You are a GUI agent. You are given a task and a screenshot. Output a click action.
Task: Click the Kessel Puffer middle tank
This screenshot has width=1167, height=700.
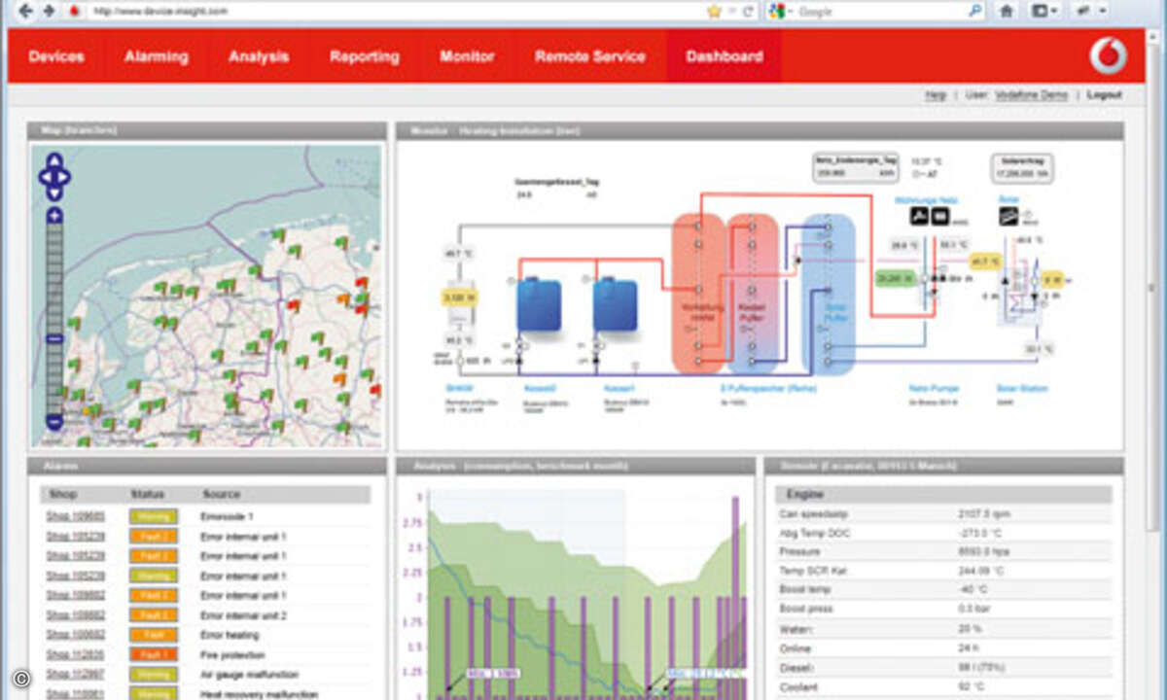click(753, 293)
